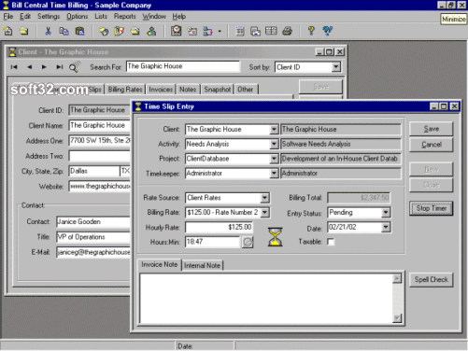Click the Cancel button in Time Slip Entry
This screenshot has height=351, width=468.
432,145
